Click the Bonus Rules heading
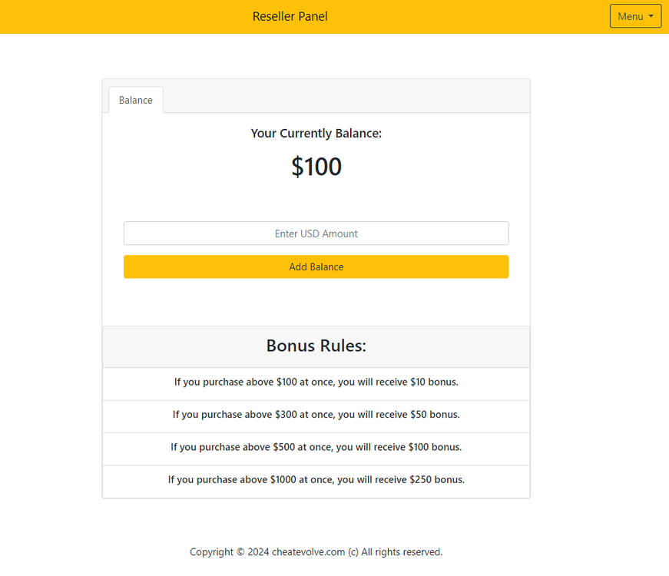 (316, 346)
